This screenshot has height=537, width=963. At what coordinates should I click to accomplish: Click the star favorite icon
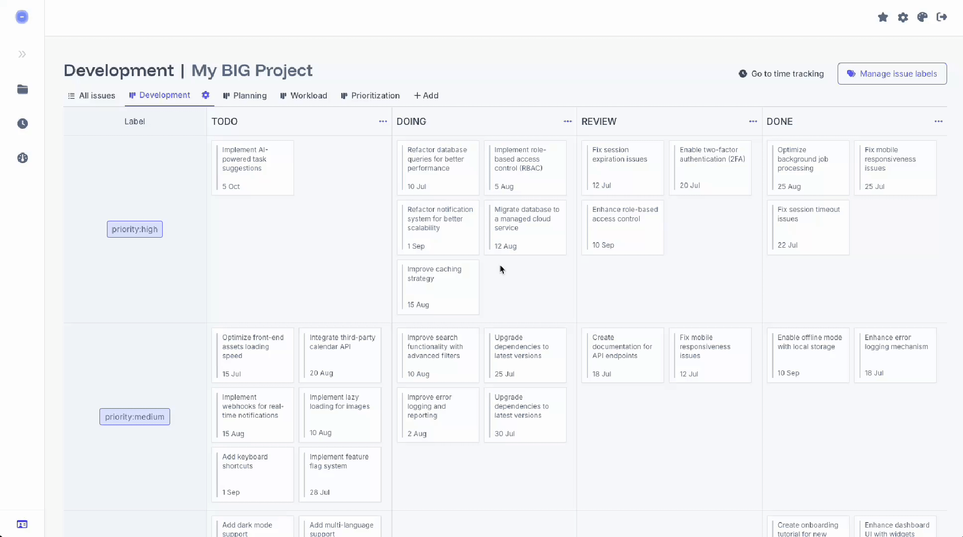click(x=883, y=17)
